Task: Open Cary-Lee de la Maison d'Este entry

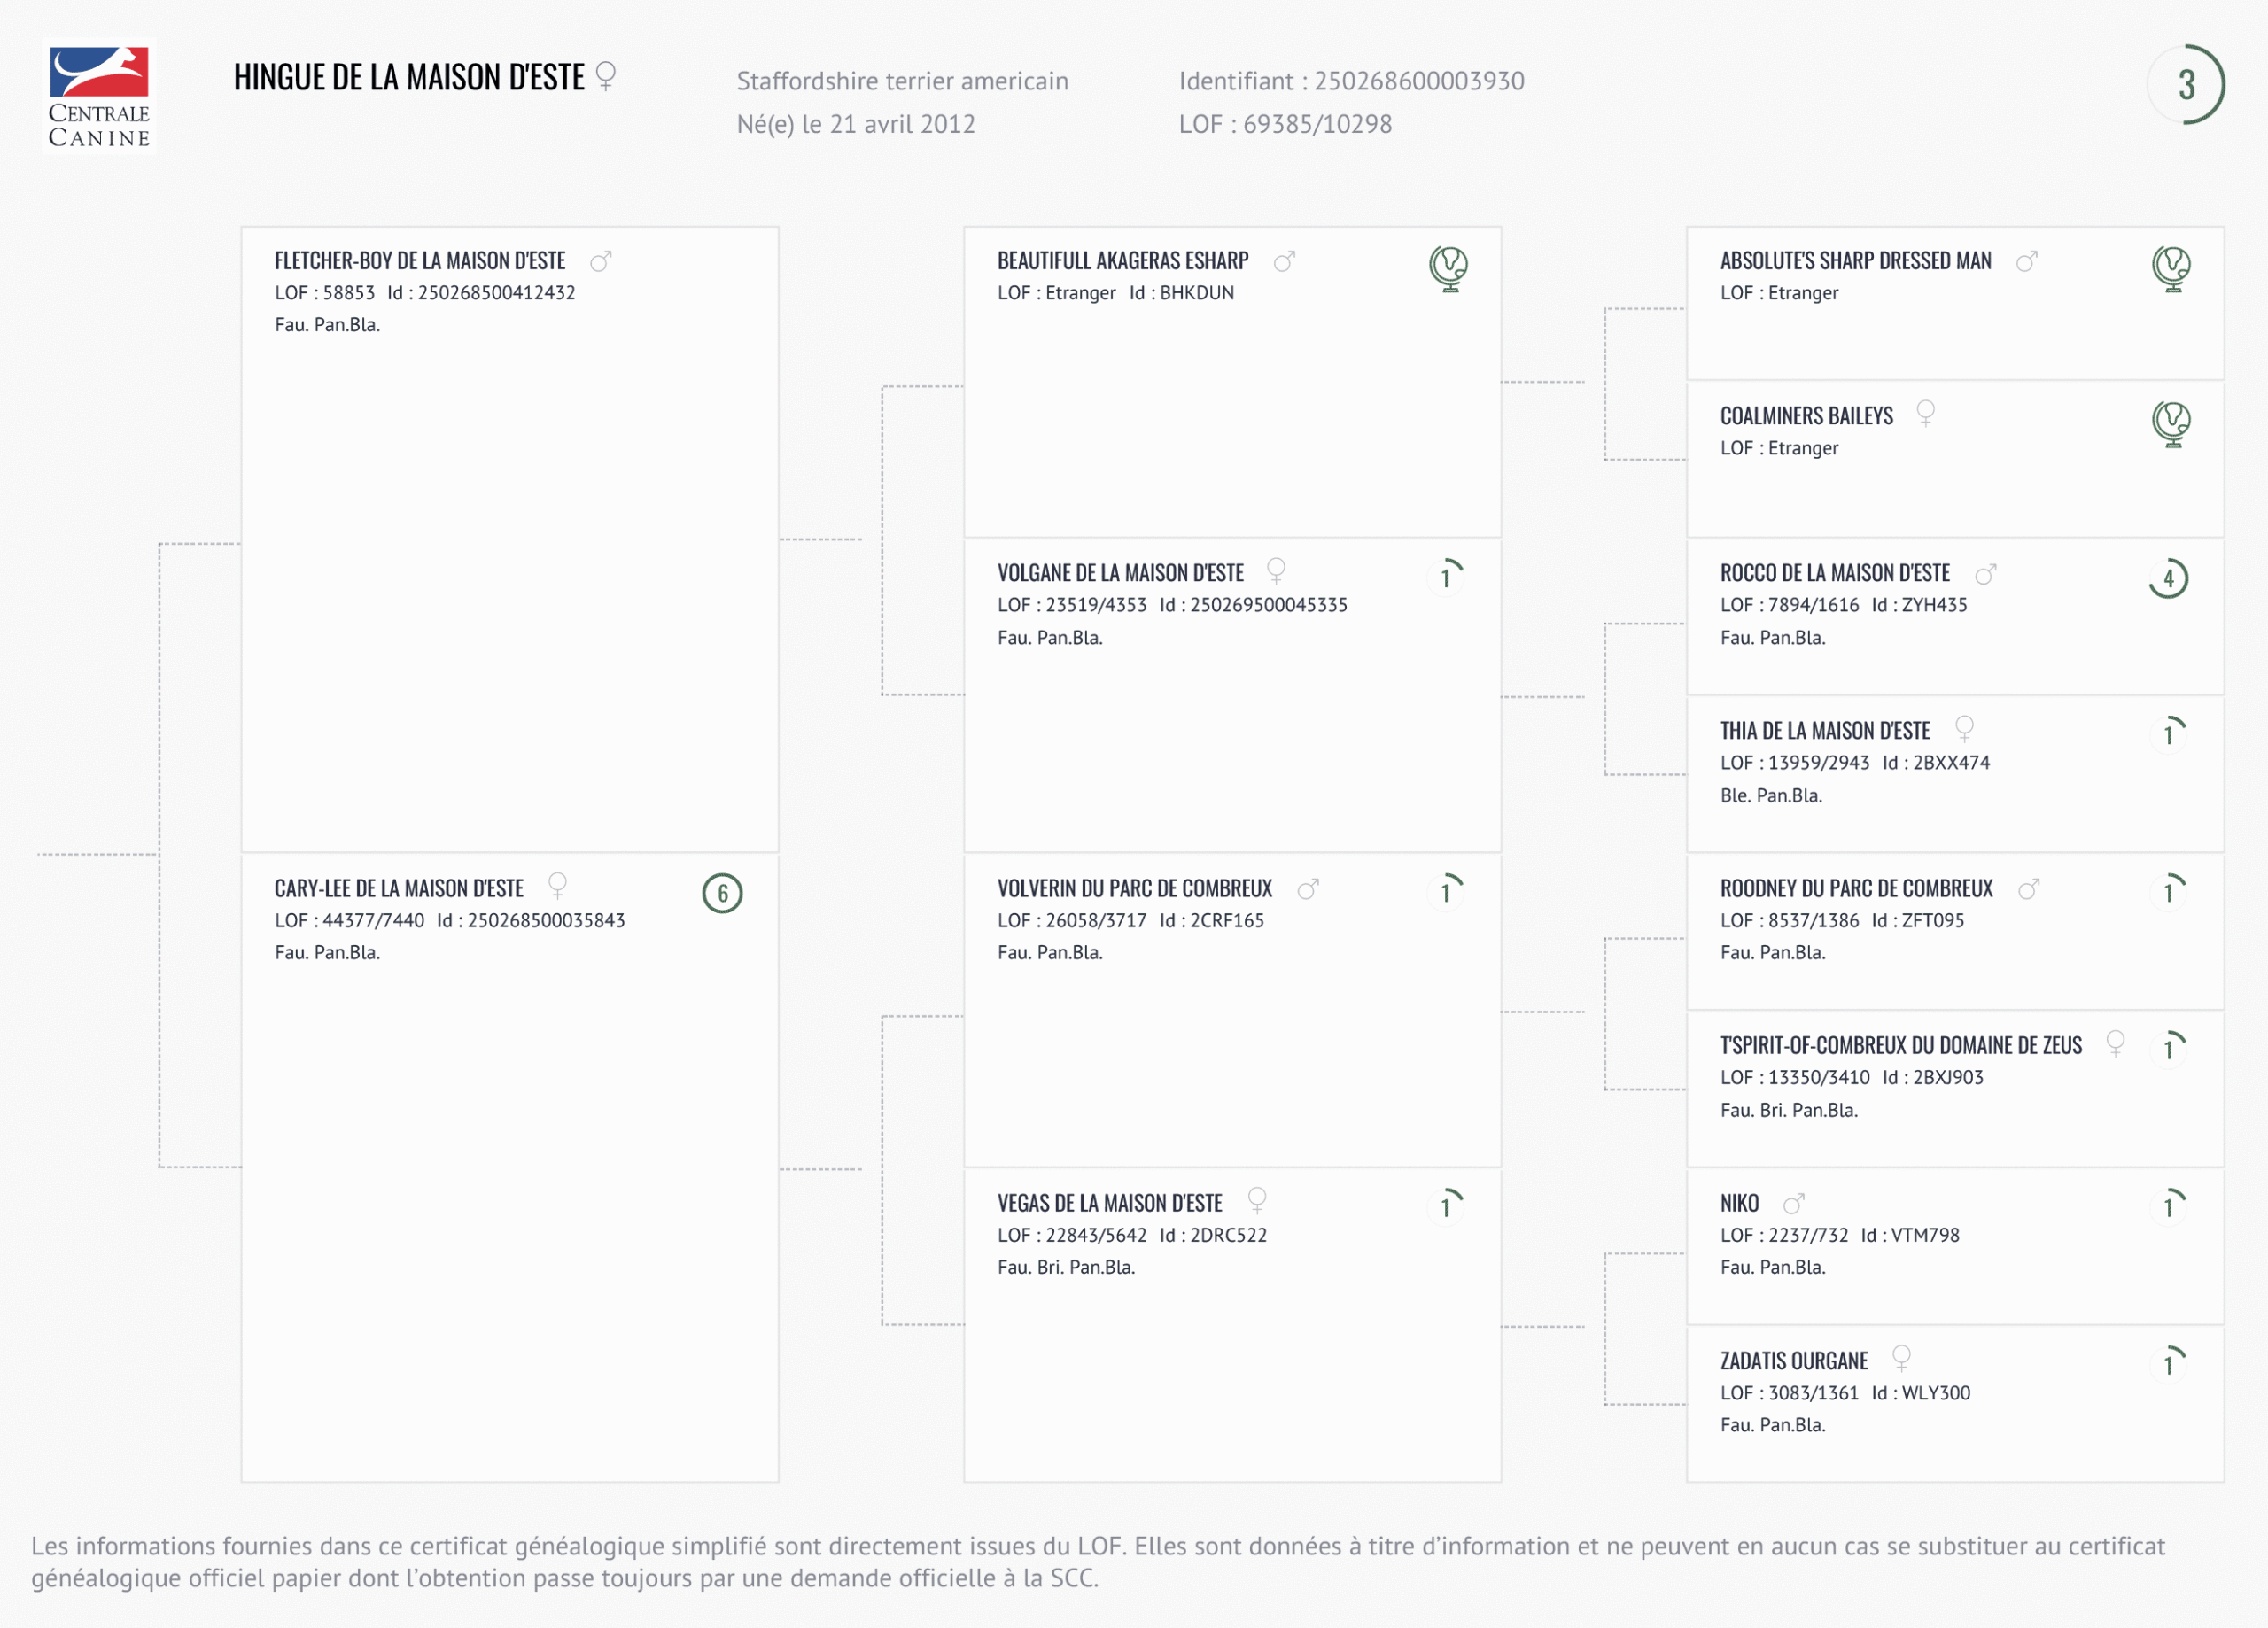Action: [x=399, y=889]
